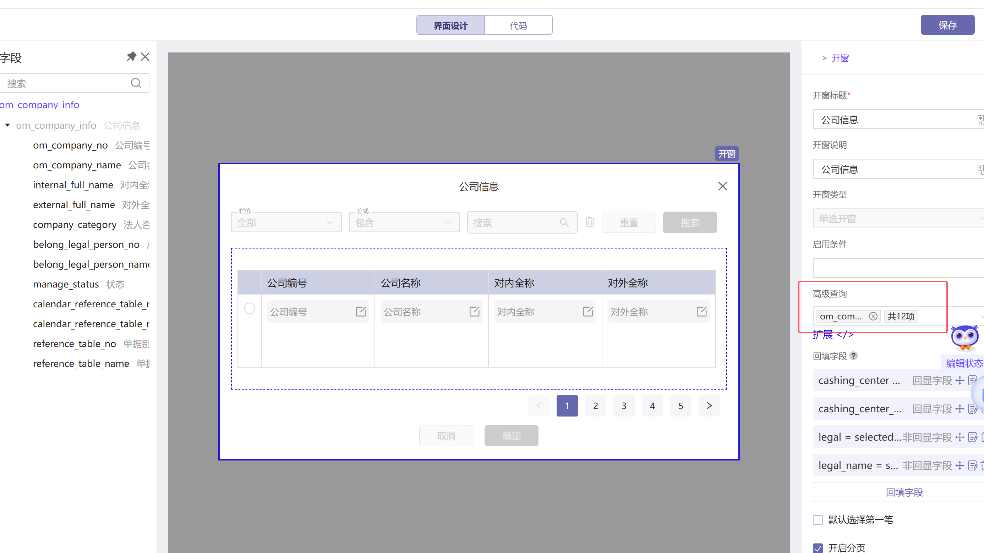
Task: Open the edit icon in the 公司名称 cell
Action: [x=474, y=312]
